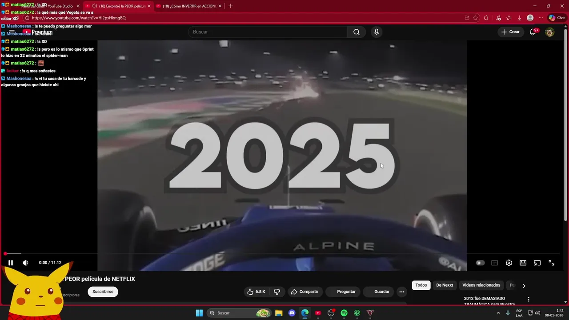Open the Windows Start menu

pyautogui.click(x=199, y=313)
